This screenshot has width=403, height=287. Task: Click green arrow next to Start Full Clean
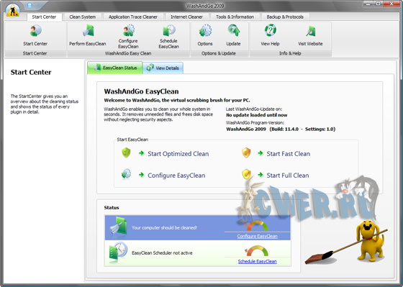tap(261, 175)
